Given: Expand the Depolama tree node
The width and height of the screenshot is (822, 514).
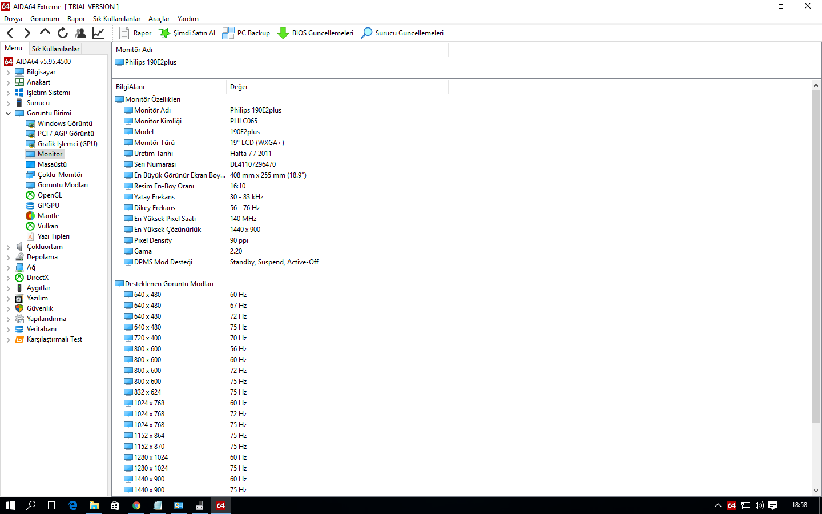Looking at the screenshot, I should tap(8, 258).
